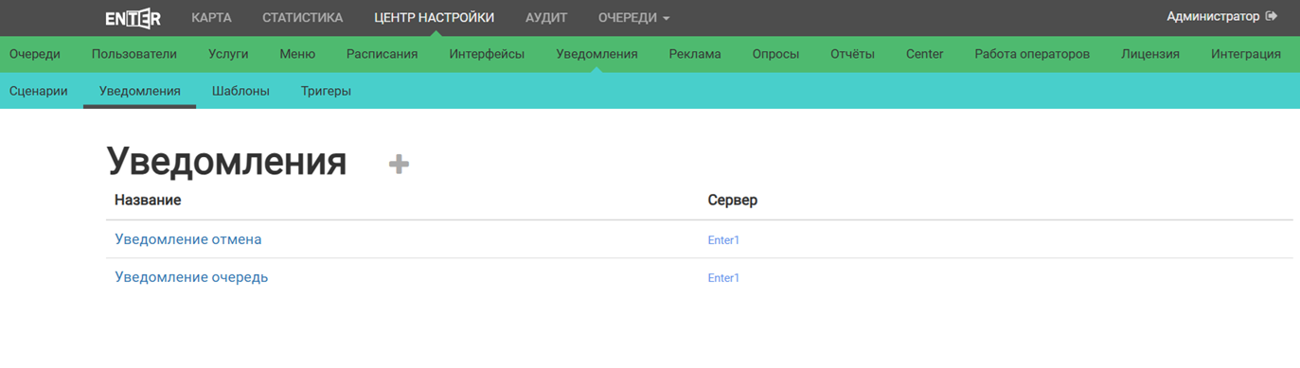Open the Тригеры sub-tab
Image resolution: width=1300 pixels, height=368 pixels.
point(326,91)
